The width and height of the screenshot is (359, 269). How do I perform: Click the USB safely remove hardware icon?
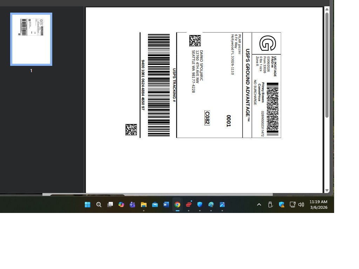270,205
